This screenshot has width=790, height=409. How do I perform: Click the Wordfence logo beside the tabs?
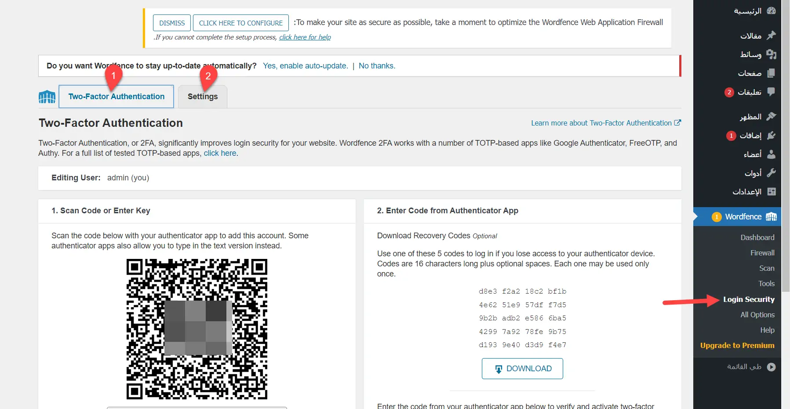pyautogui.click(x=47, y=97)
